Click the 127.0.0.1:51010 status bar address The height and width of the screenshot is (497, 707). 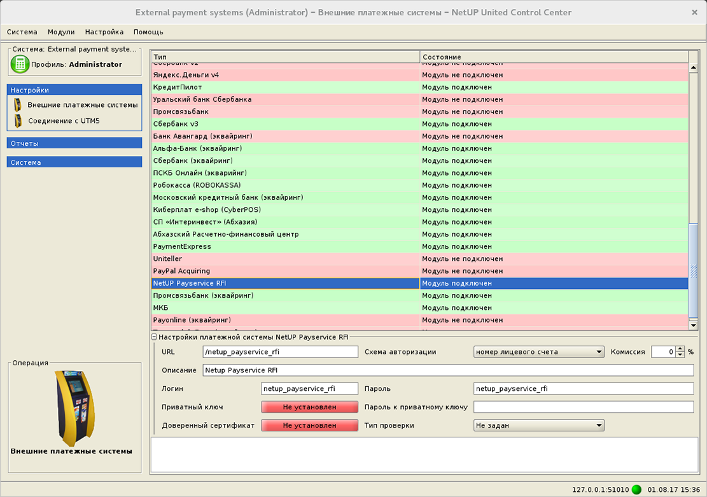[600, 490]
